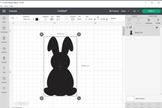Viewport: 162px width, 108px height.
Task: Open the View menu
Action: [x=6, y=6]
